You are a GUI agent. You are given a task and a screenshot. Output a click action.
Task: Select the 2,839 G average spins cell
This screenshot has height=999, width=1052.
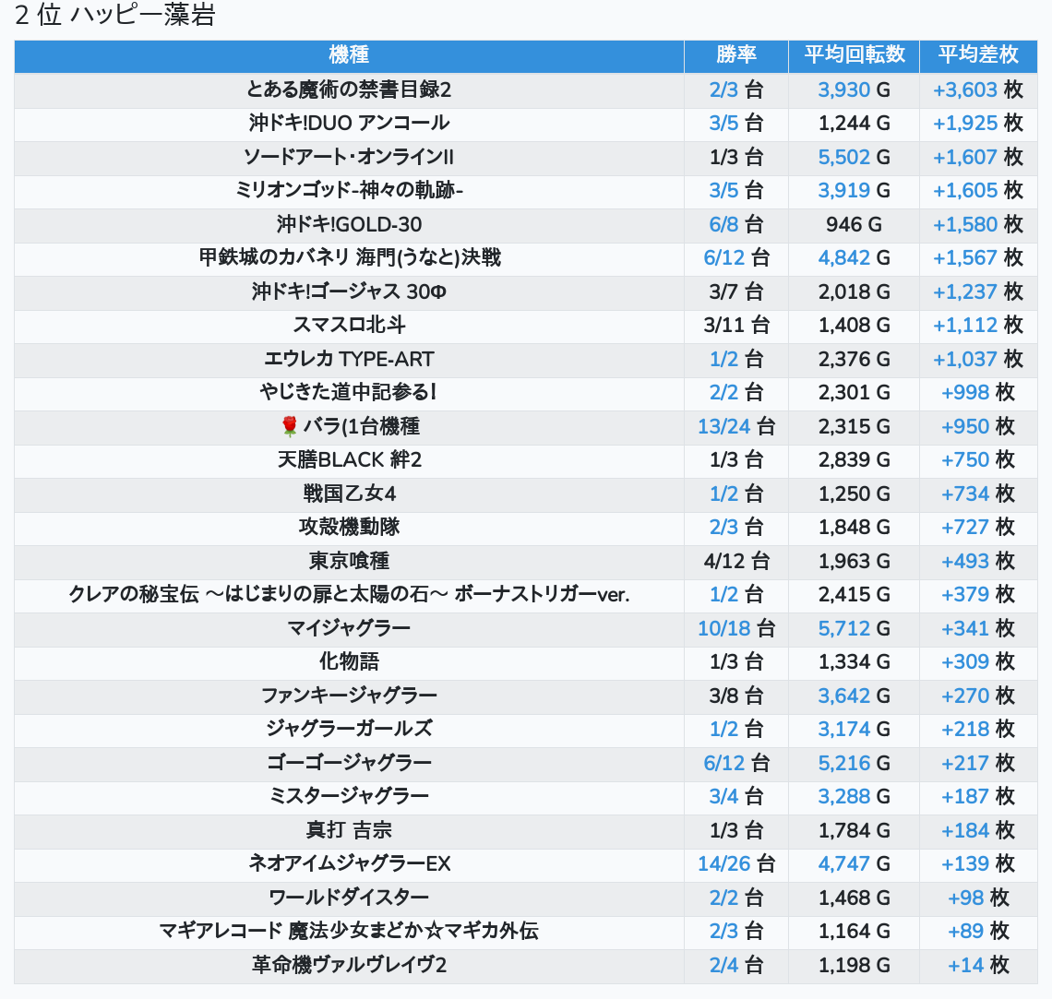point(855,460)
